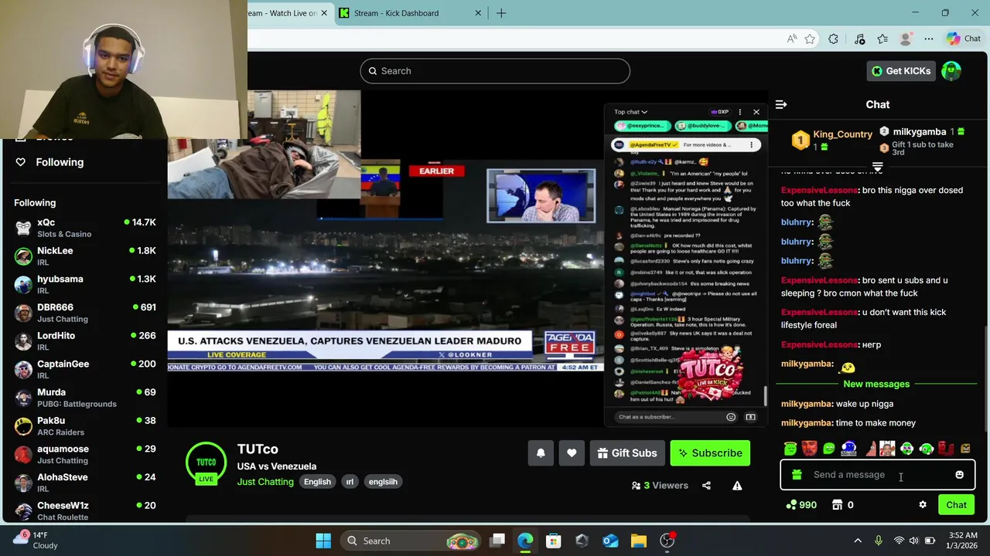Open the chat settings gear icon
The width and height of the screenshot is (990, 556).
[923, 505]
